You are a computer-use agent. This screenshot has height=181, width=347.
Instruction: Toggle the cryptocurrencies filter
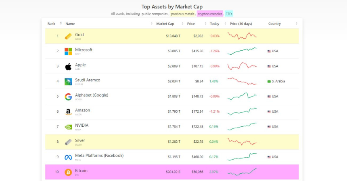pyautogui.click(x=210, y=14)
